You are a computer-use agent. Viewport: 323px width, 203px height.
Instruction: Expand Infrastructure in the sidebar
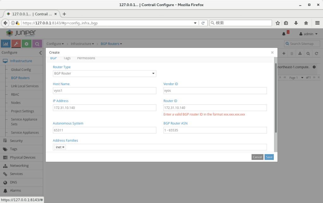coord(21,61)
